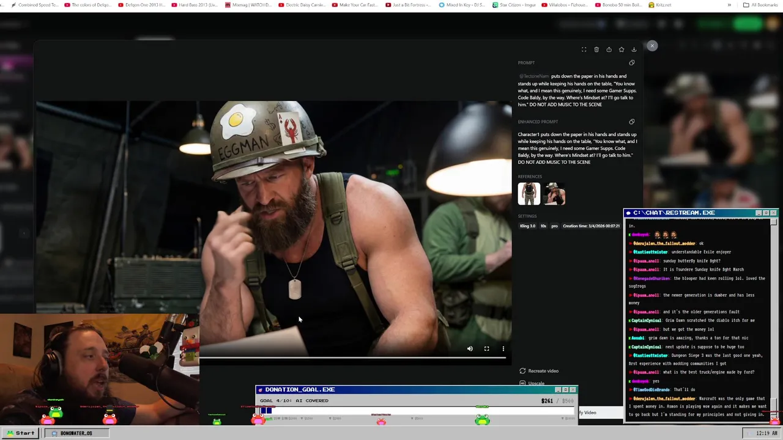Screen dimensions: 783x440
Task: Open the Electric Daisy Carnival bookmark
Action: 302,5
